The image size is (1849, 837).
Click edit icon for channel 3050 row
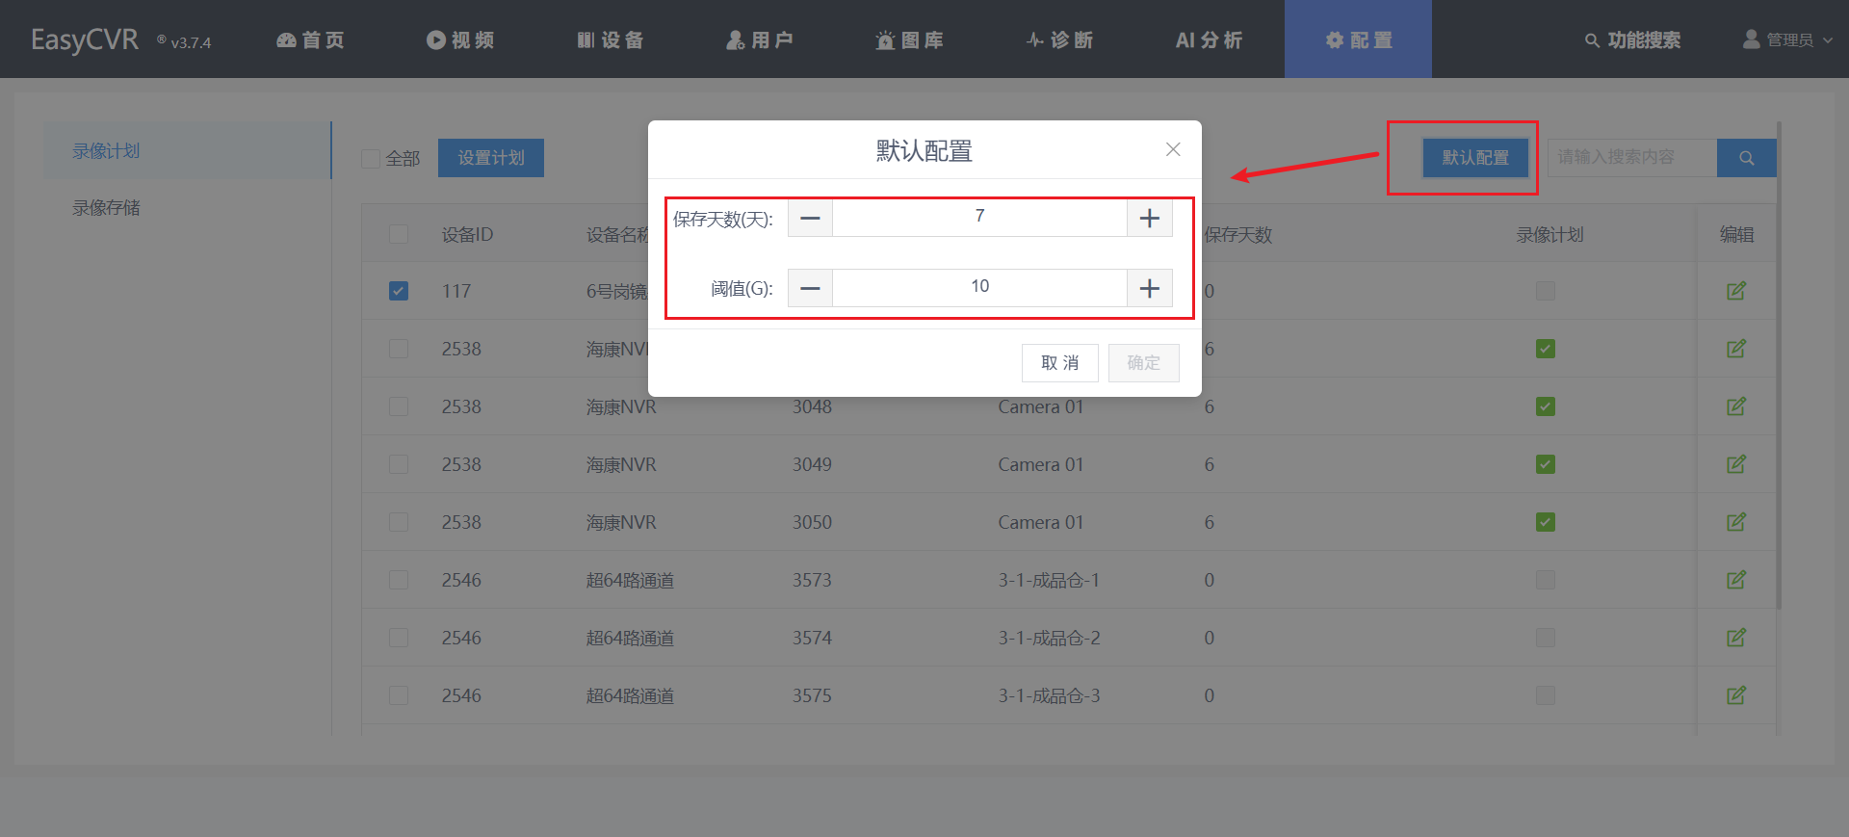tap(1735, 522)
